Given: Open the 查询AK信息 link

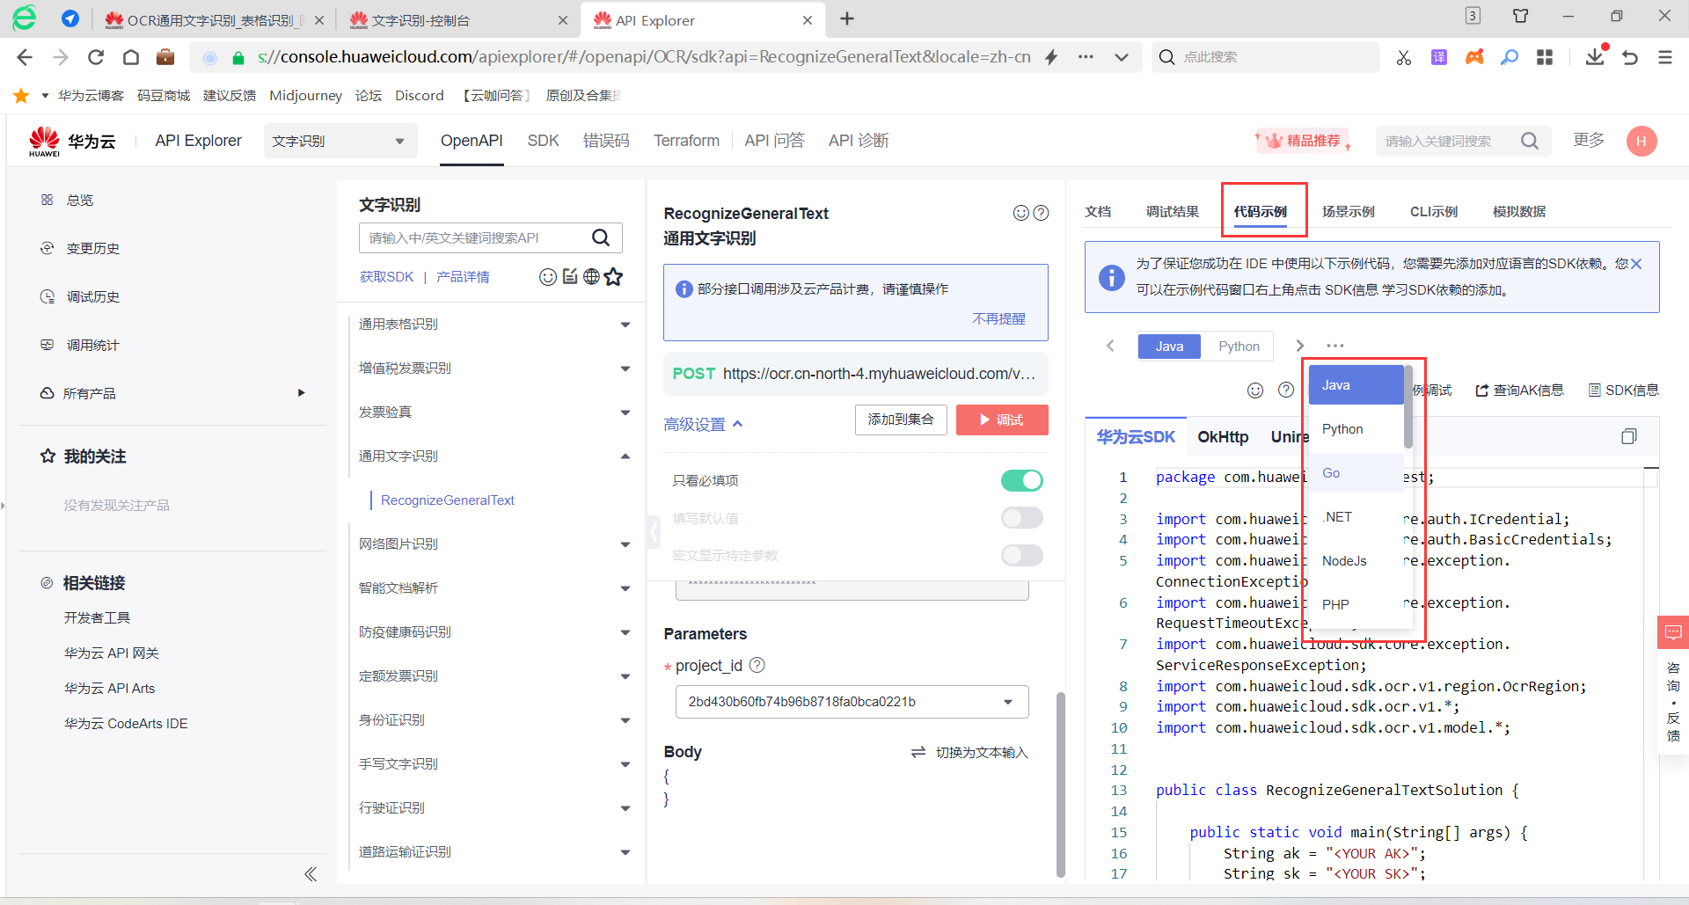Looking at the screenshot, I should click(1519, 390).
